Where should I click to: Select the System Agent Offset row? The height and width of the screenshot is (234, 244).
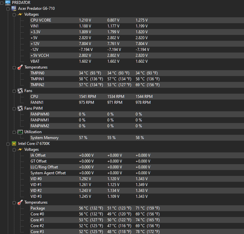tap(137, 173)
